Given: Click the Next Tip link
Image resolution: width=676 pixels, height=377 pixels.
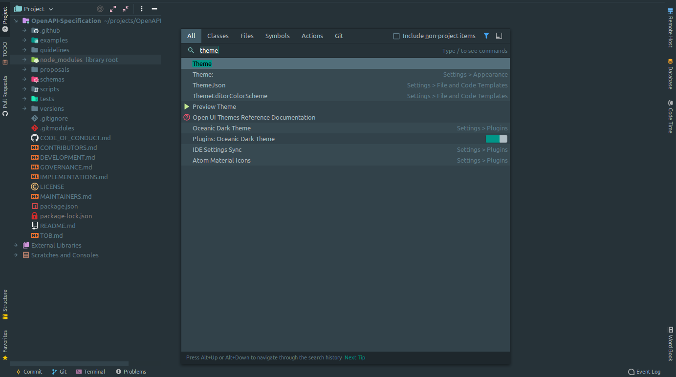Looking at the screenshot, I should pos(355,357).
